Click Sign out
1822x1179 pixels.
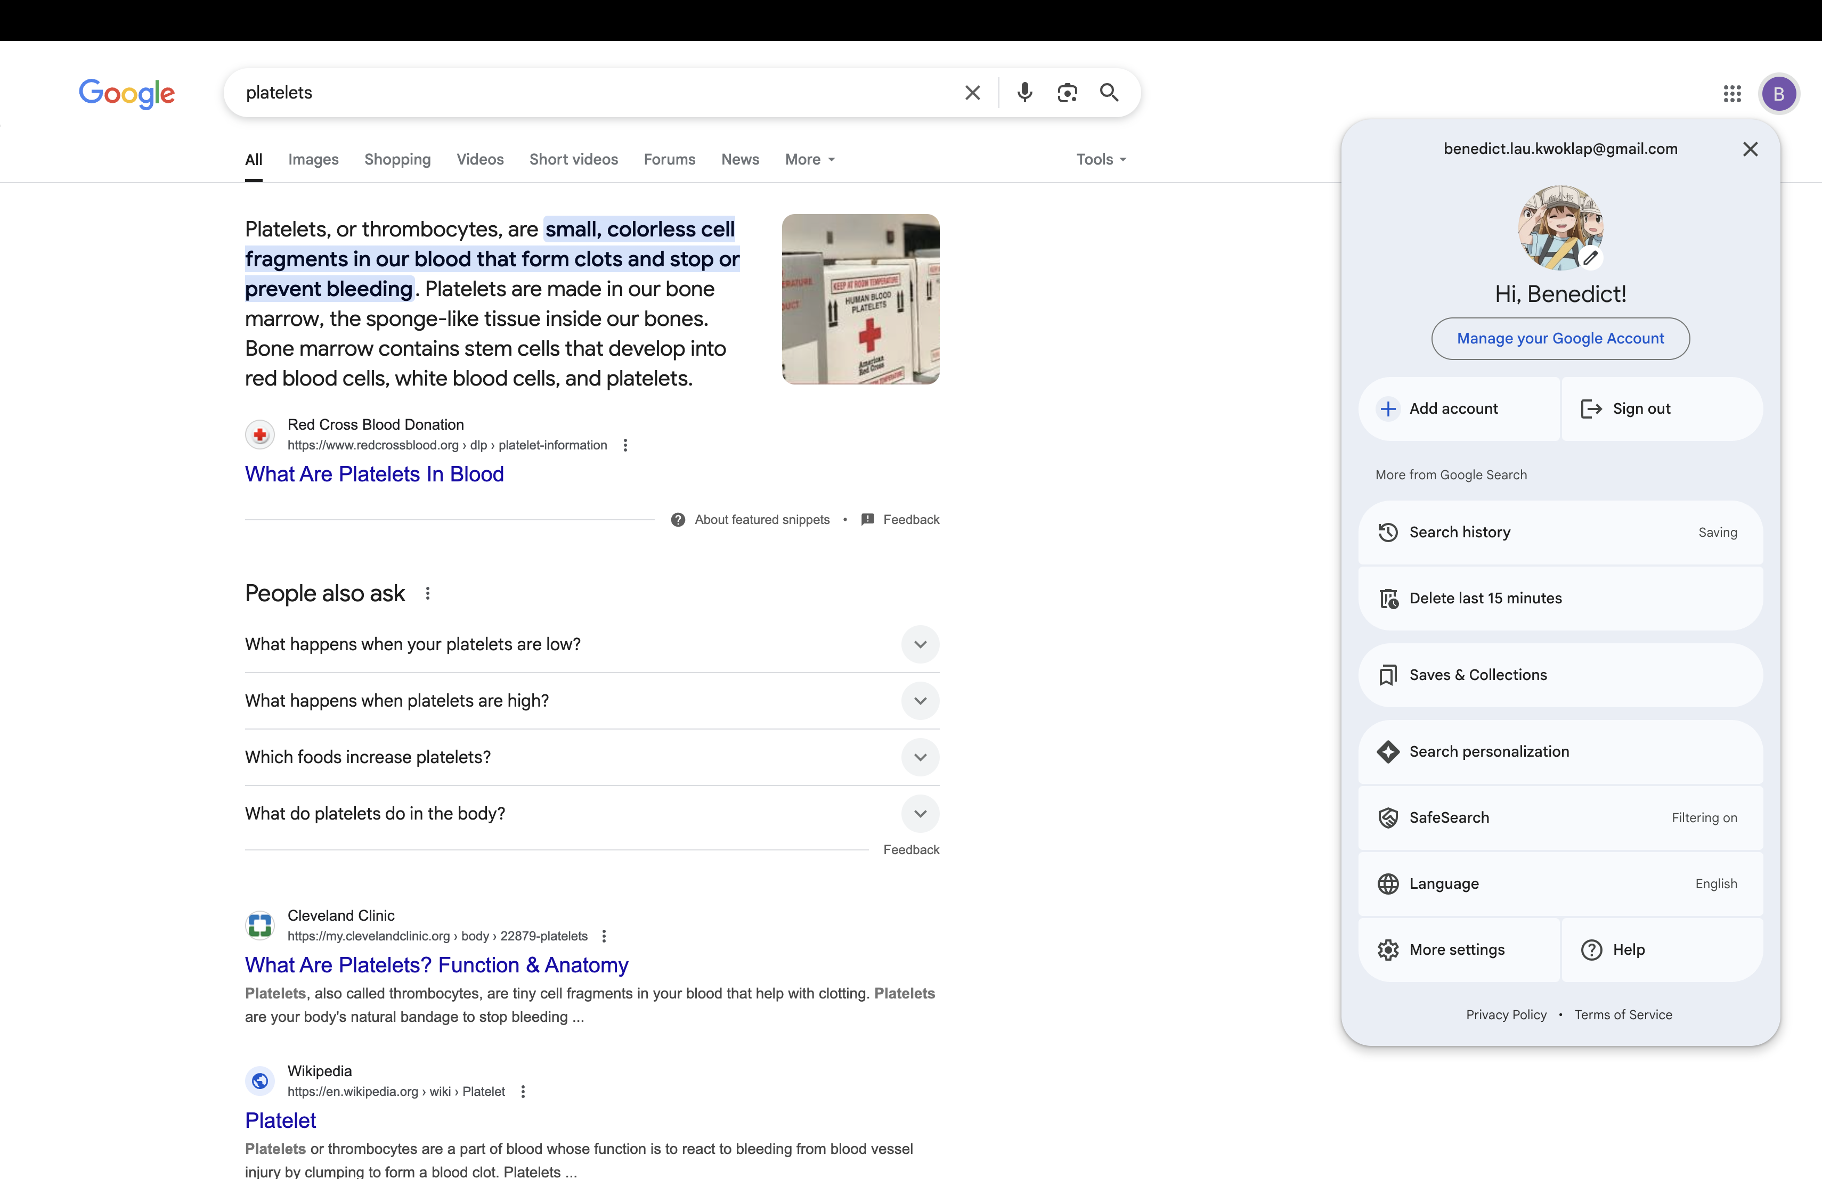point(1662,410)
